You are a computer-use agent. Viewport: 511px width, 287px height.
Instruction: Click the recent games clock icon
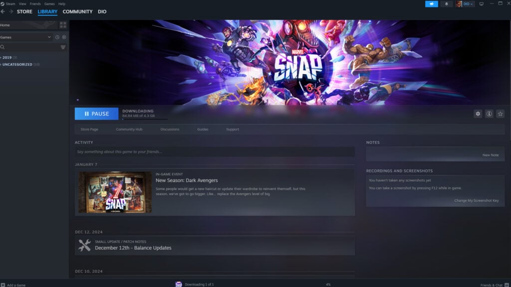[x=57, y=37]
